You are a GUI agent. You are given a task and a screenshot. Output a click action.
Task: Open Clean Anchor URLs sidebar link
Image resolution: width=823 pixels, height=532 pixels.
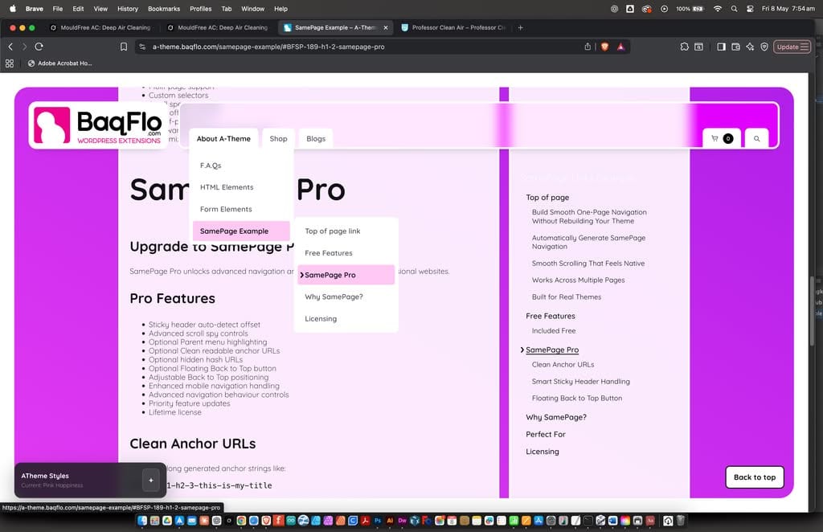click(x=563, y=365)
